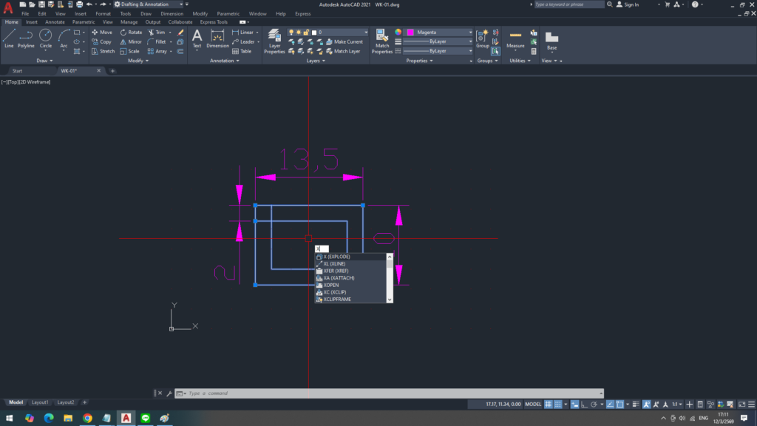Toggle snap mode in status bar
757x426 pixels.
(x=558, y=405)
